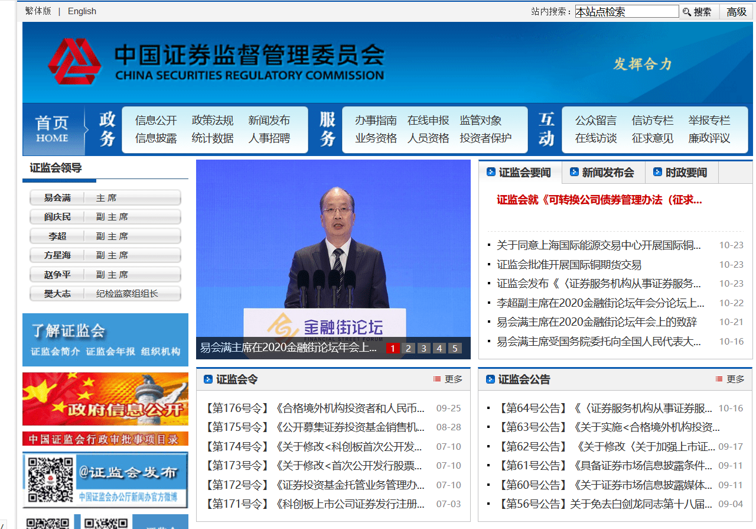This screenshot has width=756, height=529.
Task: Open 办事指南 in the navigation bar
Action: click(x=376, y=121)
